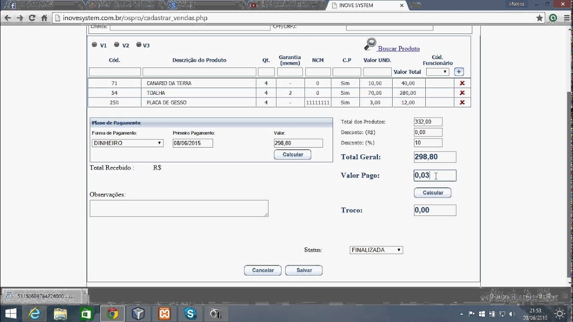Click the browser home icon
Screen dimensions: 573x322
tap(44, 18)
